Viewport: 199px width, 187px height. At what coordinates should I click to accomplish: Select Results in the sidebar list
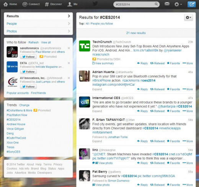coord(38,16)
